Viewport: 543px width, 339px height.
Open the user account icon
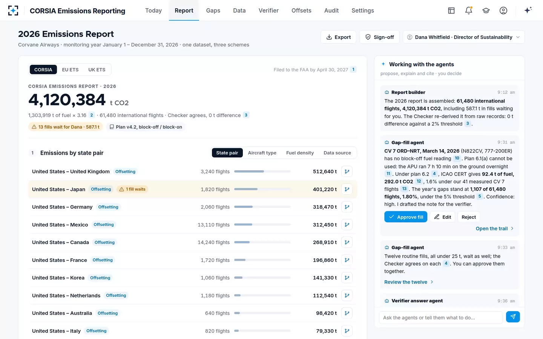click(x=503, y=11)
